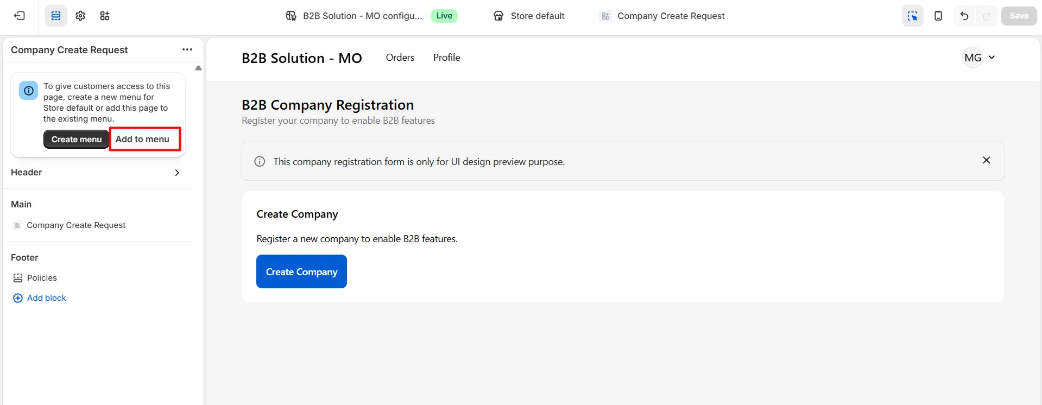Click the blue Create Company button
This screenshot has width=1042, height=405.
pos(301,271)
